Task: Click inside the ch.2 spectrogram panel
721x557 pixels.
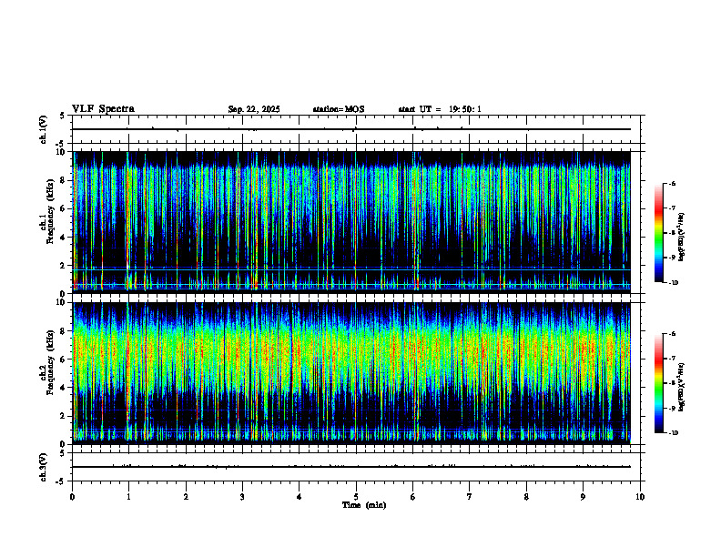Action: pos(351,373)
